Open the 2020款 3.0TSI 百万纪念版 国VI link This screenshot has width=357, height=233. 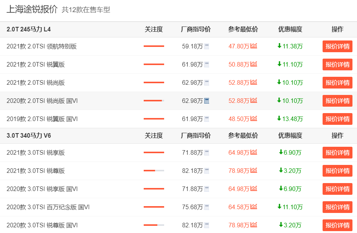pos(48,207)
